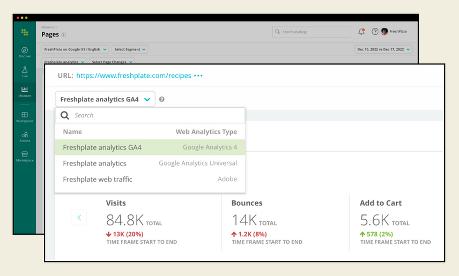Click the magnifier icon in dropdown search
Screen dimensions: 459x276
[65, 115]
